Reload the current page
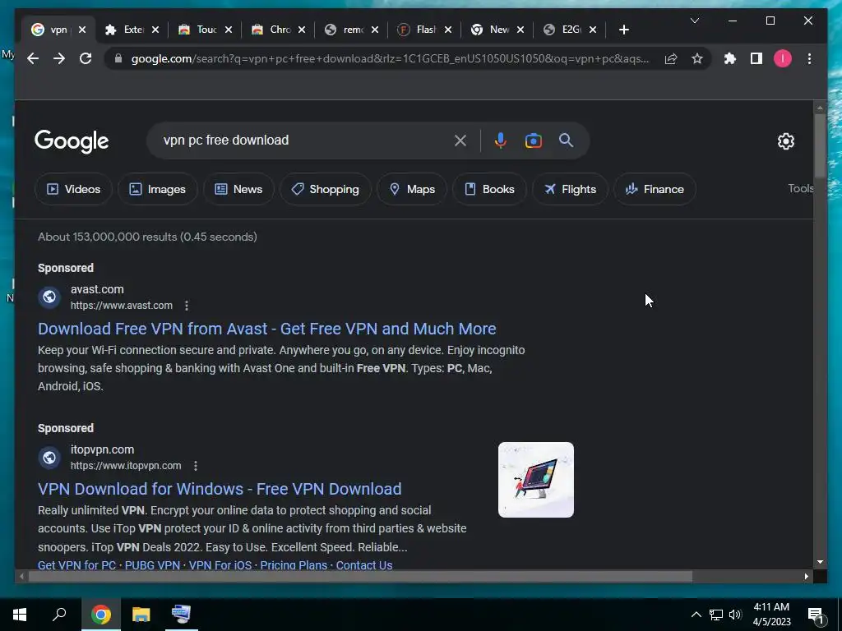842x631 pixels. coord(86,58)
